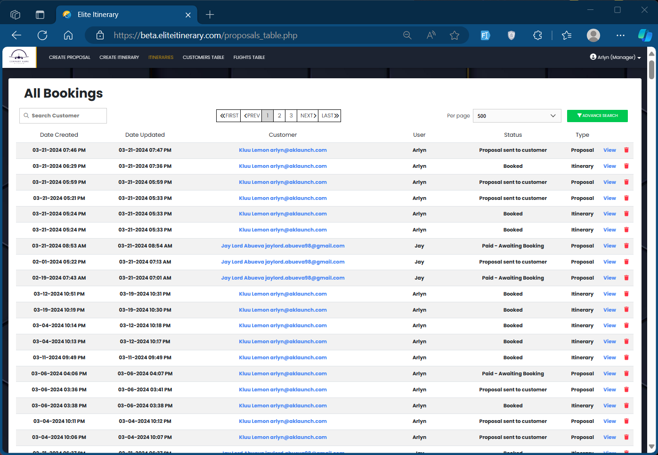
Task: Open customer link for booking created 03-21-2024 08:53 AM
Action: [x=283, y=246]
